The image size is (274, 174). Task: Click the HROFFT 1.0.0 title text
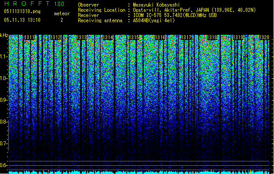point(34,3)
